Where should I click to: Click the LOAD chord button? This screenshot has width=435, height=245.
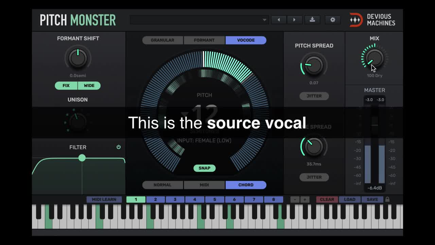[349, 199]
